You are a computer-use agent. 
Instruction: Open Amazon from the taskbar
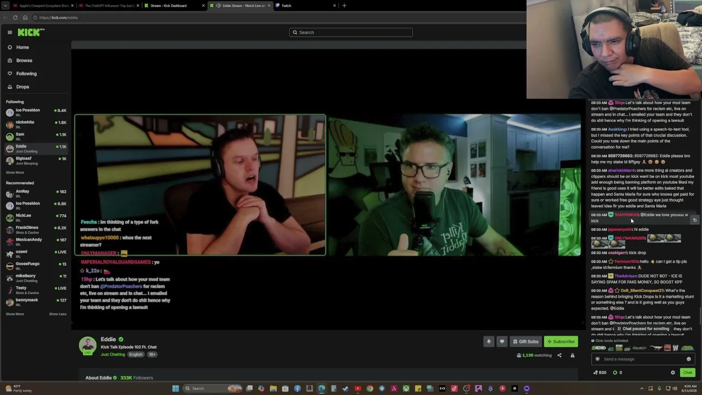309,388
